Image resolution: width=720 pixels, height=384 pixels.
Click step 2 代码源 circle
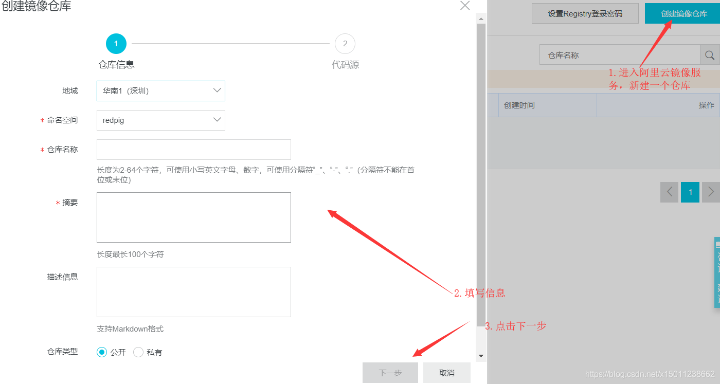coord(345,44)
